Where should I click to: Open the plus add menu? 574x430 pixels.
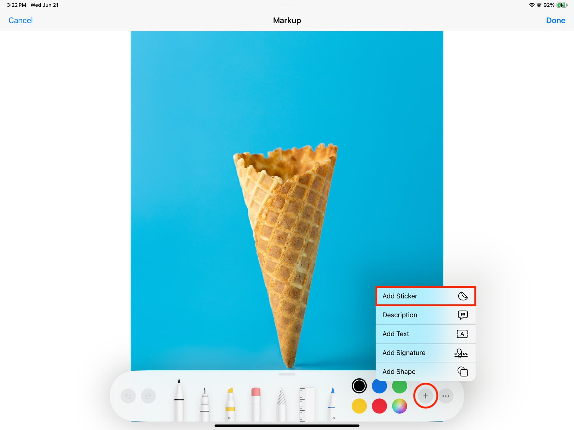click(x=425, y=396)
